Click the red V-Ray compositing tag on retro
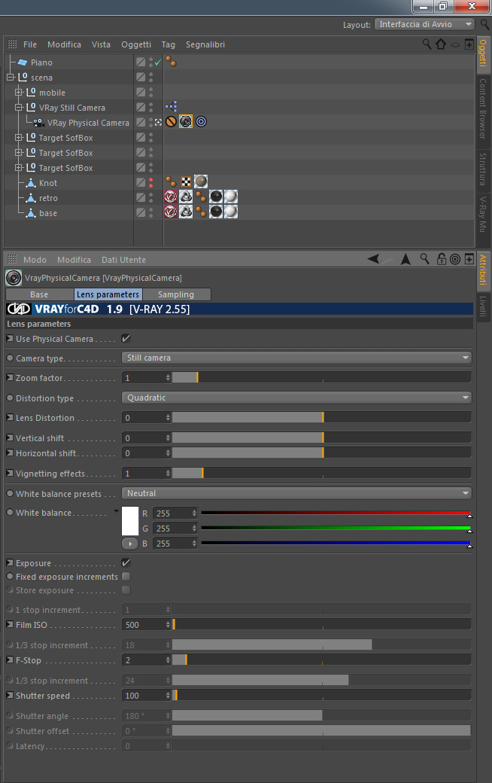492x783 pixels. point(171,197)
